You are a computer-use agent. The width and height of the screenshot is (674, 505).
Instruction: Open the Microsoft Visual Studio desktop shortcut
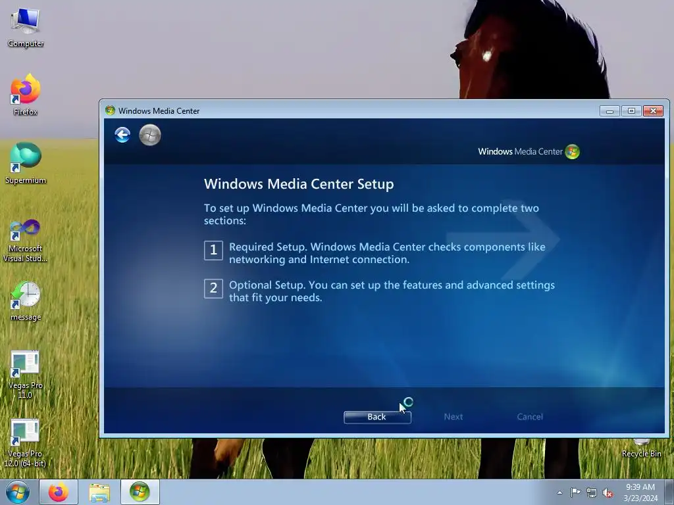point(26,241)
